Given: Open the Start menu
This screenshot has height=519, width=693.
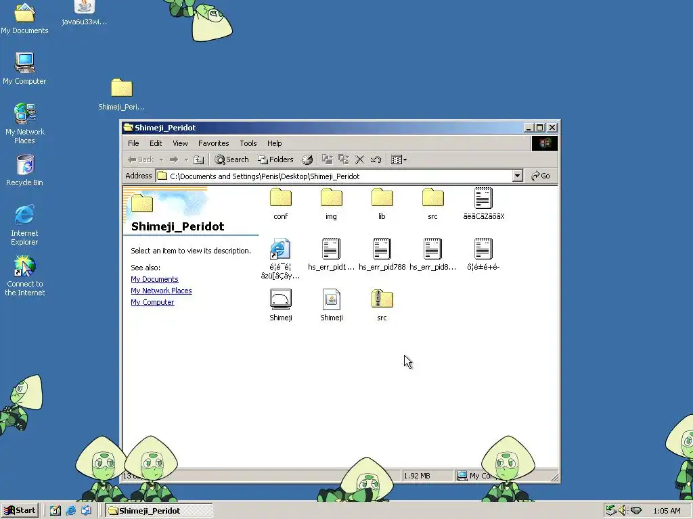Looking at the screenshot, I should point(20,511).
